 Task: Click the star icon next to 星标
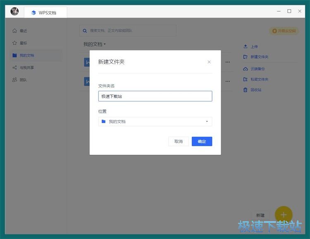point(14,43)
